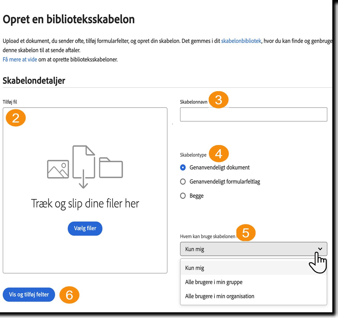Open the Hvem kan bruge skabelonen dropdown
This screenshot has height=318, width=338.
[254, 249]
